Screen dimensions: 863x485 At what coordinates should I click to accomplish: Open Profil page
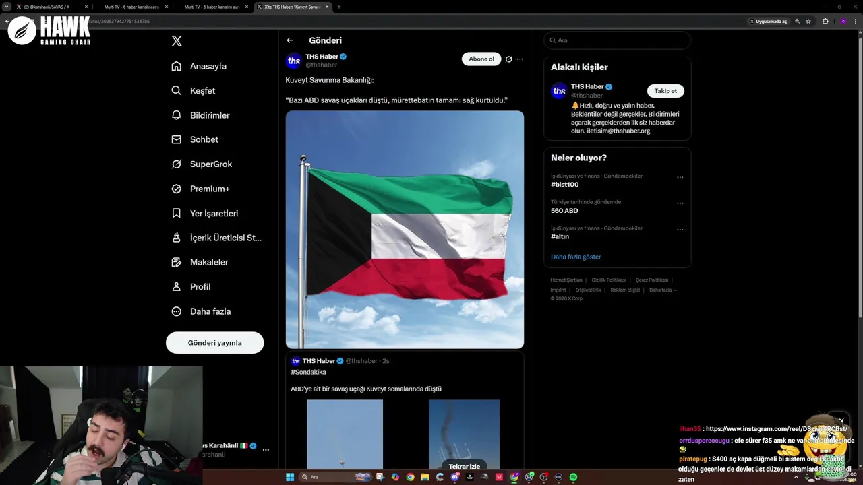coord(191,286)
